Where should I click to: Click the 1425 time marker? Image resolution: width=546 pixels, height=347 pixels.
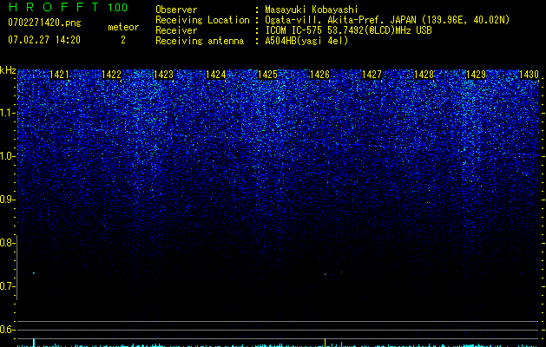coord(267,74)
